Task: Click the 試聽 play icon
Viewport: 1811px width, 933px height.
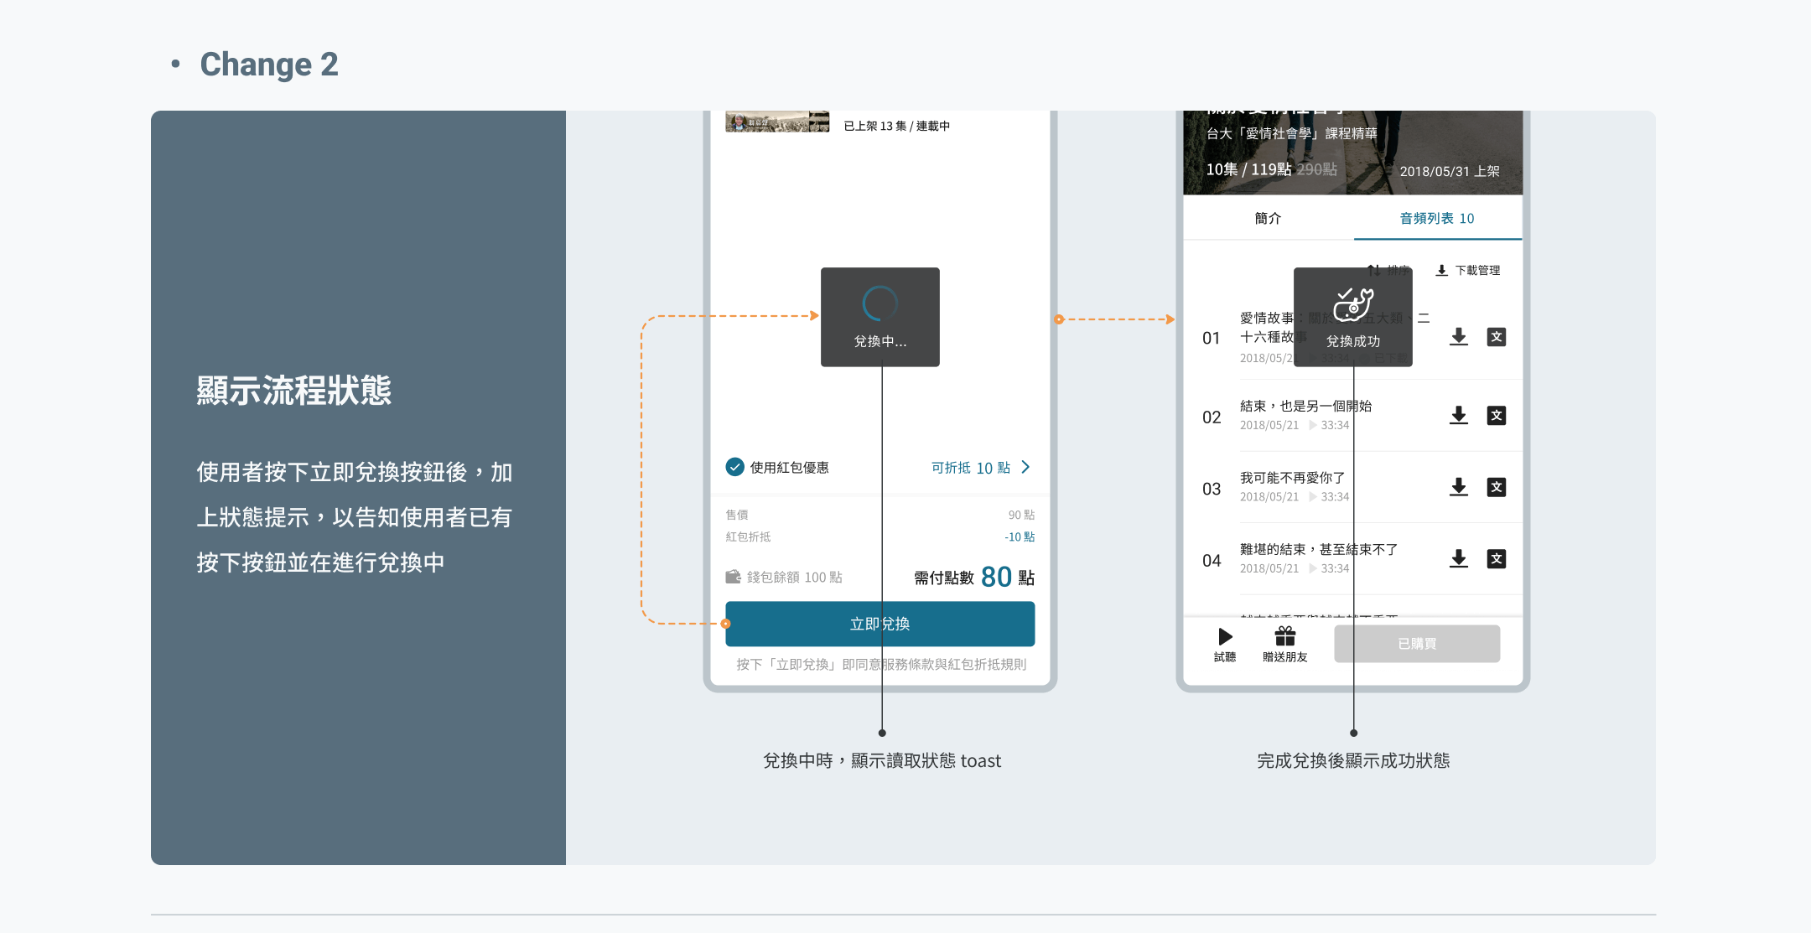Action: click(1225, 638)
